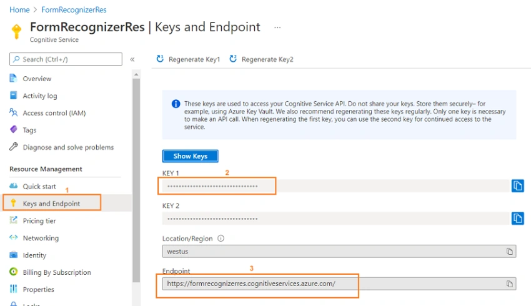Click the Cognitive Service subtitle text
The height and width of the screenshot is (306, 531).
click(x=54, y=39)
